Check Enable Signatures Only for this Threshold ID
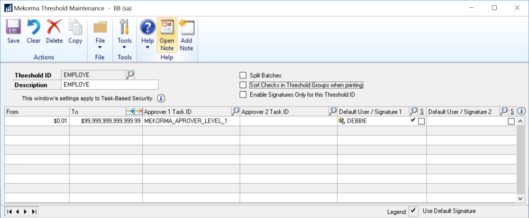 (243, 95)
